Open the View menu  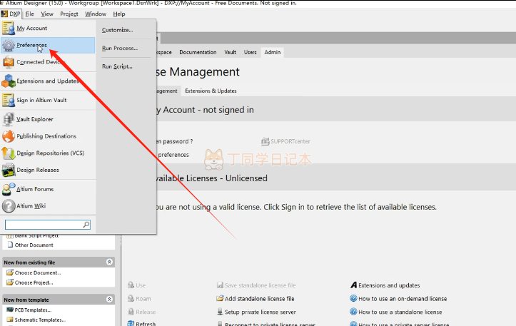(x=47, y=14)
